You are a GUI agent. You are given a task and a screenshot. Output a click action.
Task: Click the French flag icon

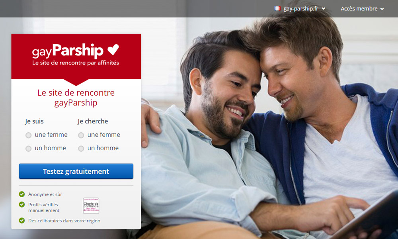(x=277, y=9)
